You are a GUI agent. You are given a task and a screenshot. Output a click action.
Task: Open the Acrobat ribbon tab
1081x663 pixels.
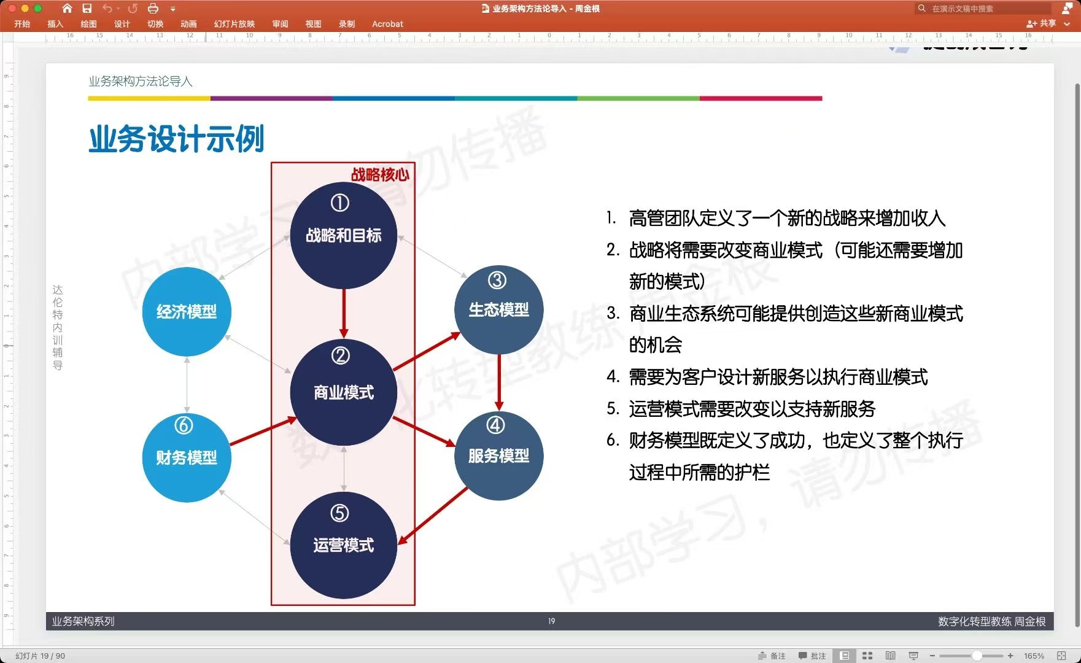(387, 24)
